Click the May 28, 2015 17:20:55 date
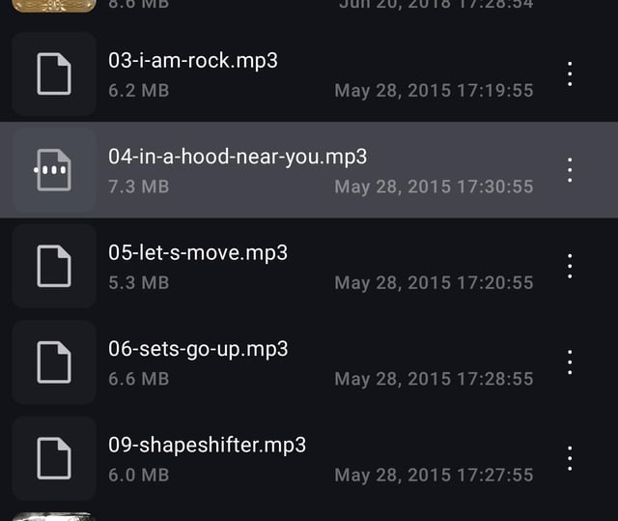This screenshot has height=521, width=618. pos(434,283)
